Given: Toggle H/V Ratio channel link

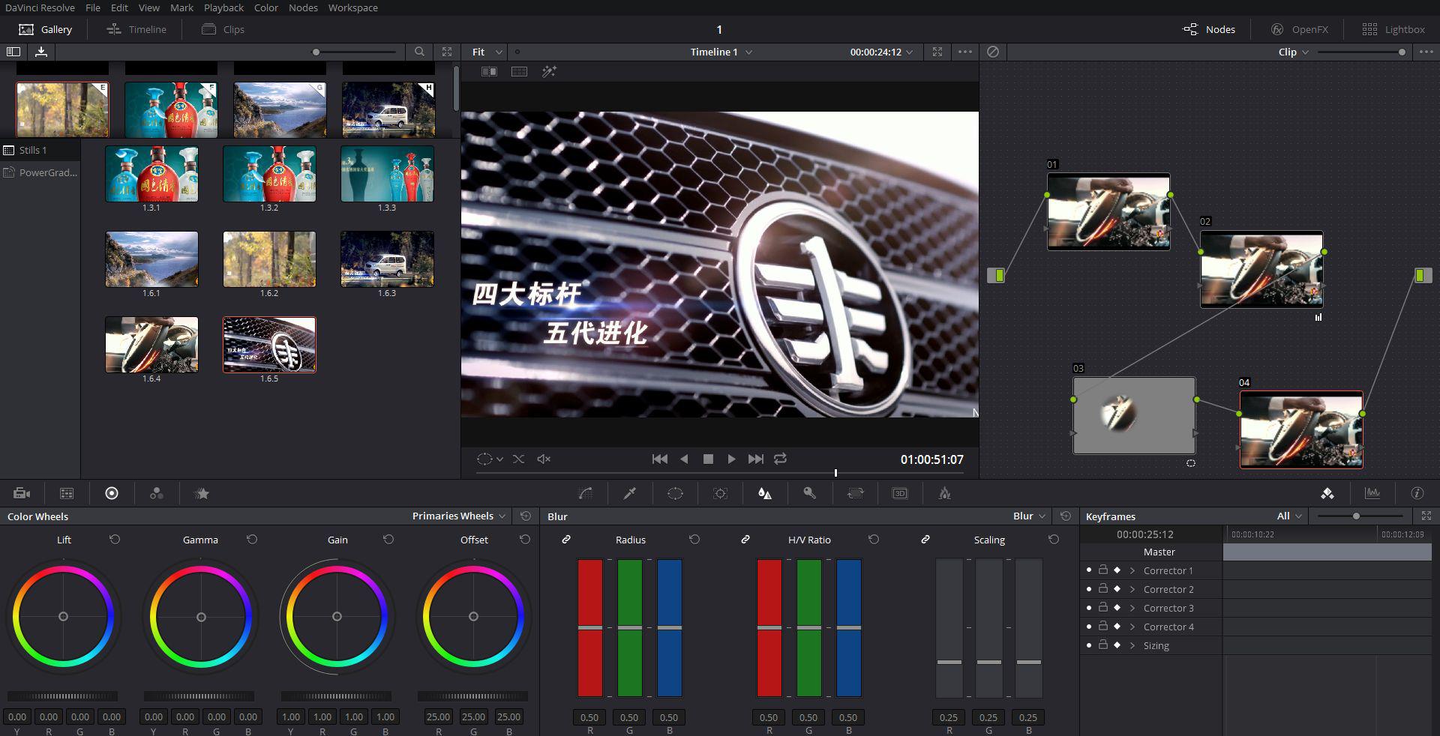Looking at the screenshot, I should coord(745,540).
